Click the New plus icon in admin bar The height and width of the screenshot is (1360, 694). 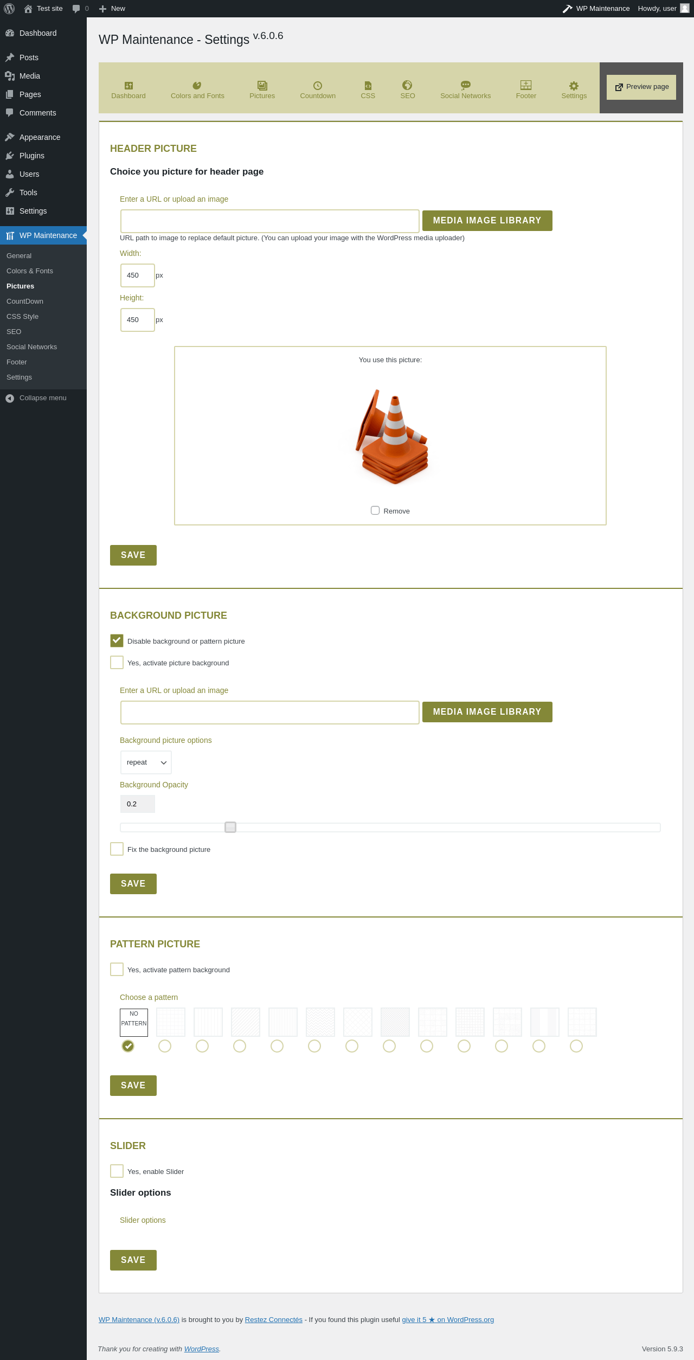pyautogui.click(x=102, y=9)
